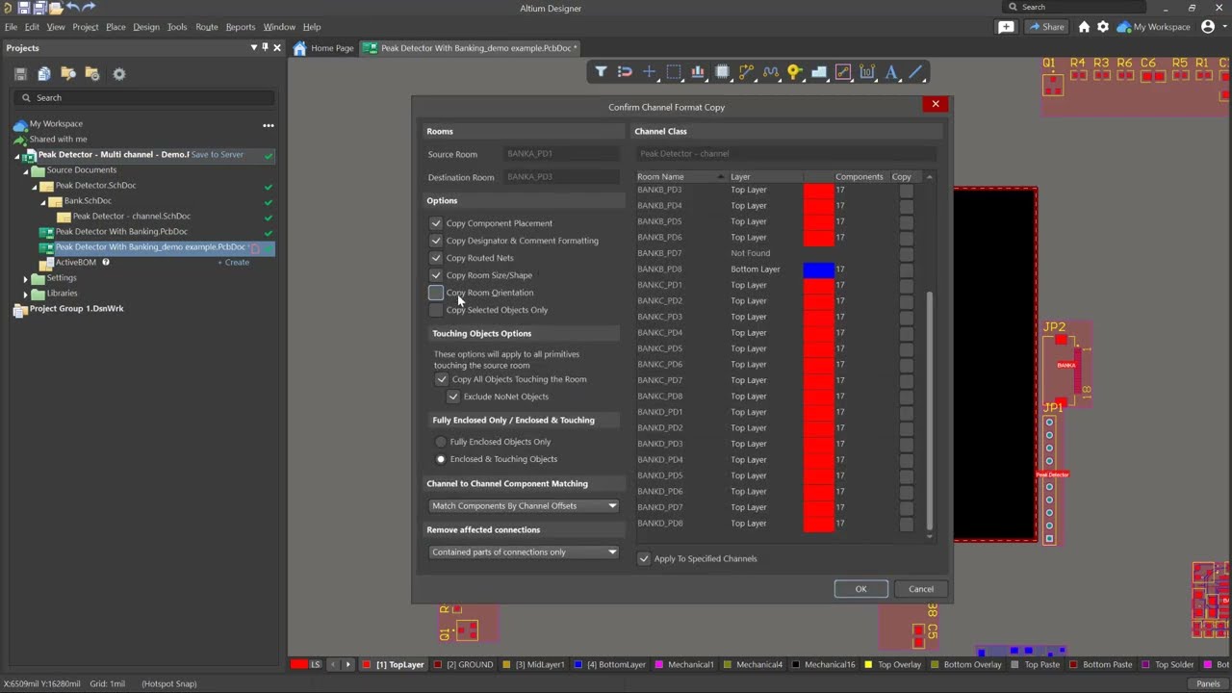Select the place string text tool
Viewport: 1232px width, 693px height.
pyautogui.click(x=891, y=72)
